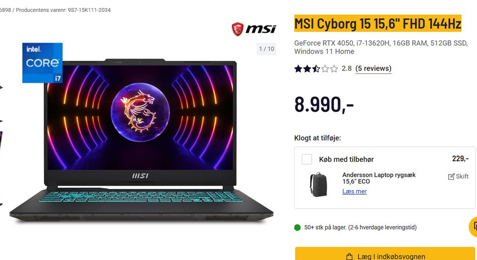Click the main MSI Cyborg laptop image
Viewport: 477px width, 260px height.
pos(141,140)
